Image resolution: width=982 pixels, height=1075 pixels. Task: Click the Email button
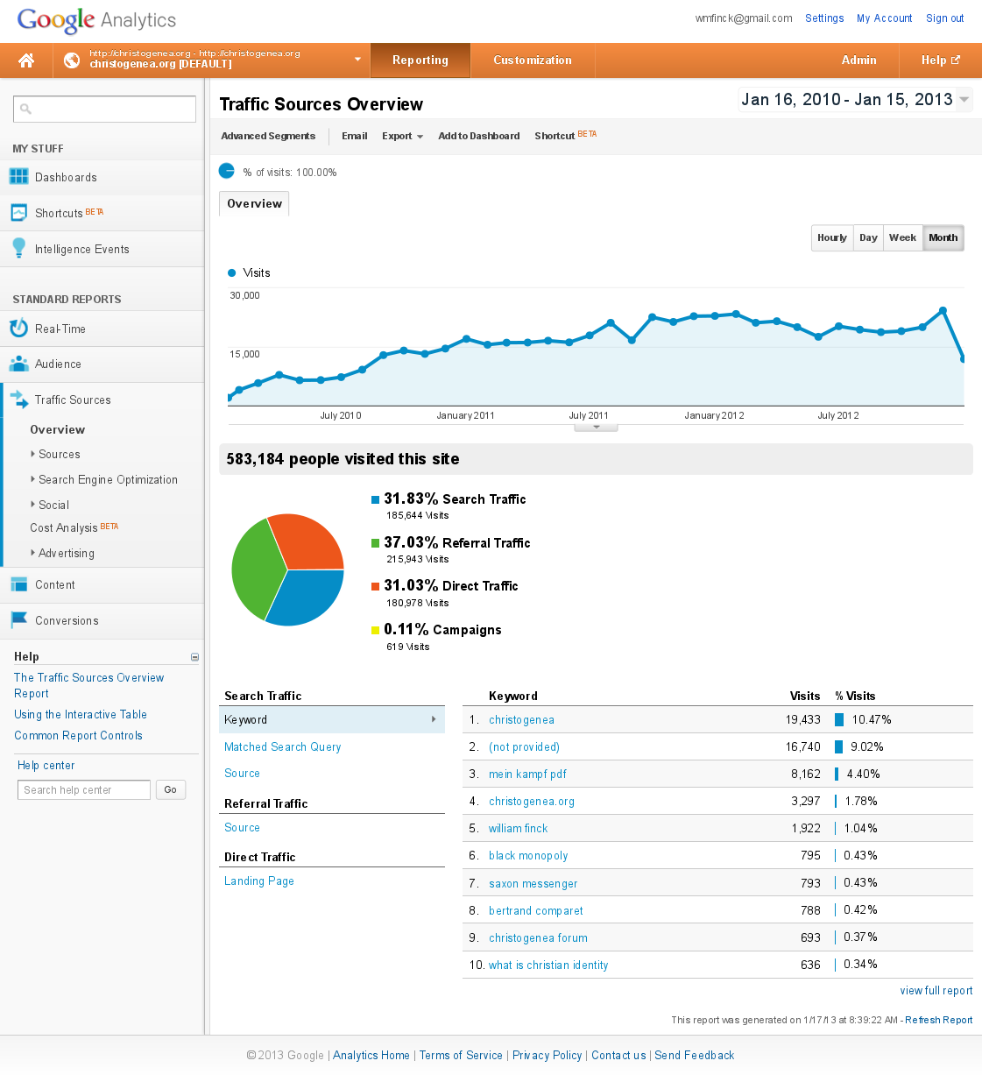[355, 136]
